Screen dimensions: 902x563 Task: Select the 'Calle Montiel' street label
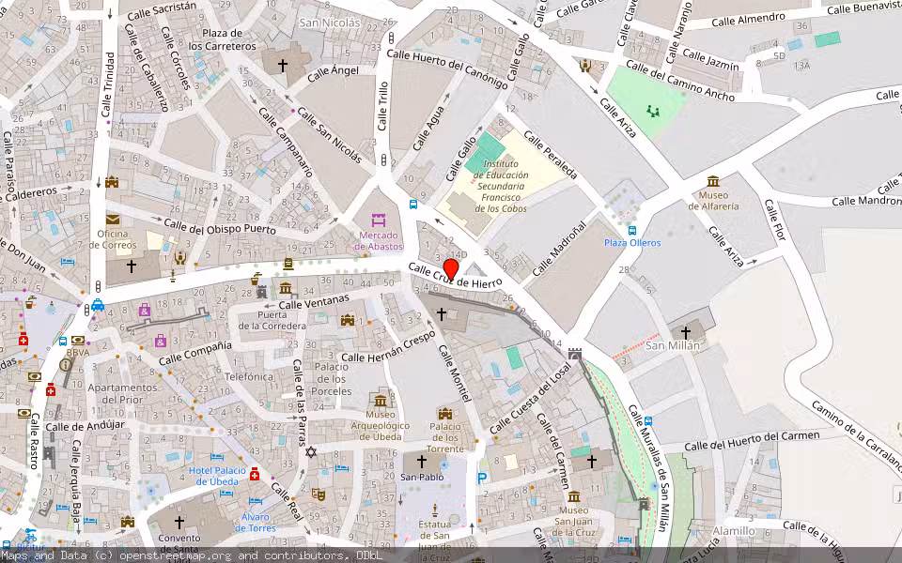click(x=455, y=373)
